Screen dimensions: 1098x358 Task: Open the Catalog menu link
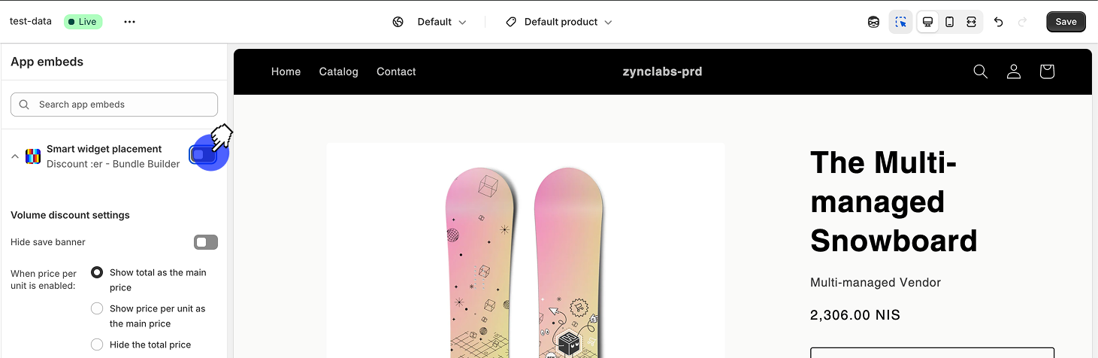pos(338,71)
